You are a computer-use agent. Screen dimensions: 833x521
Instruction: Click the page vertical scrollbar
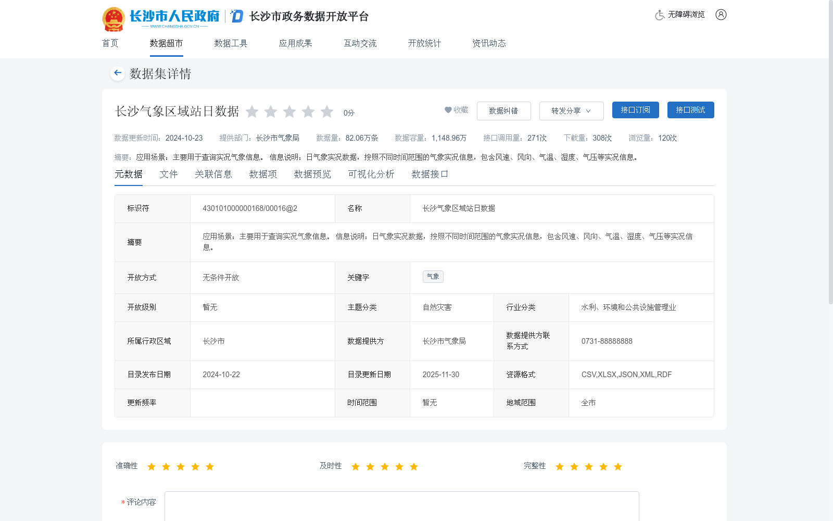(830, 152)
